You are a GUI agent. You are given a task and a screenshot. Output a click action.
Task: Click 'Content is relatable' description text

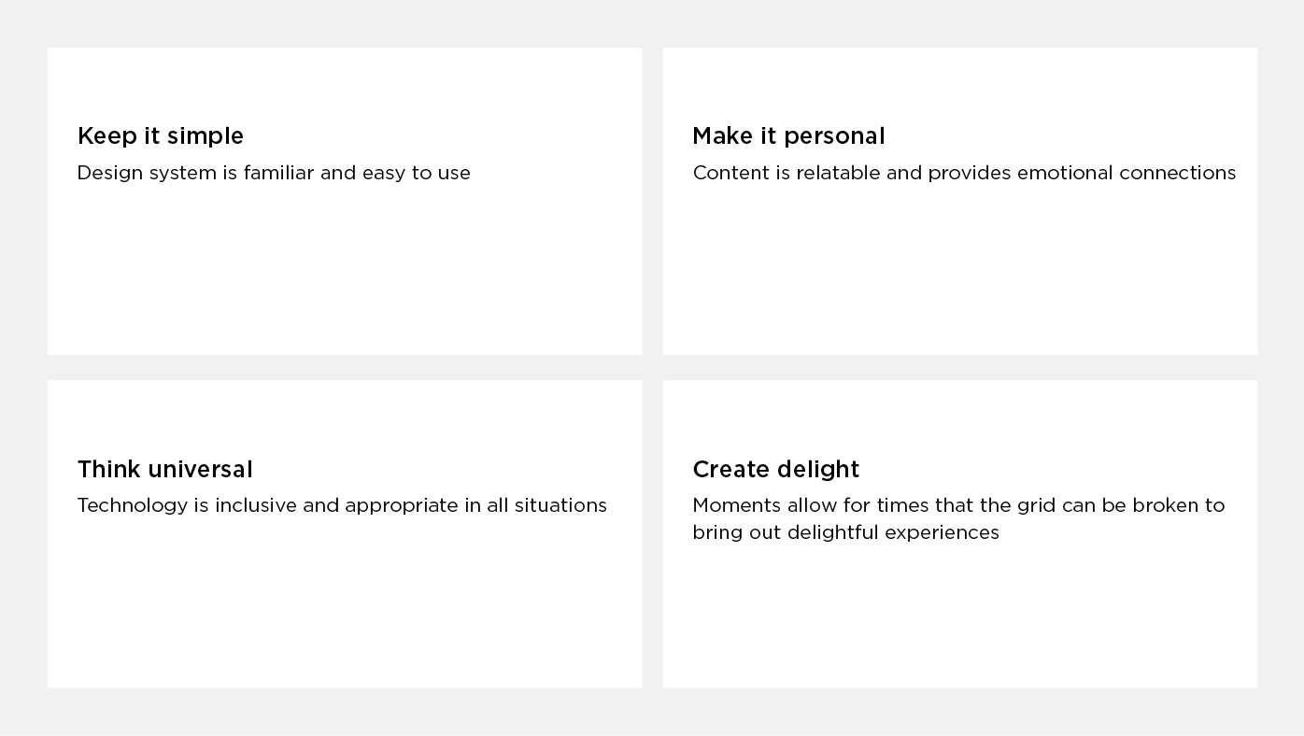[964, 173]
